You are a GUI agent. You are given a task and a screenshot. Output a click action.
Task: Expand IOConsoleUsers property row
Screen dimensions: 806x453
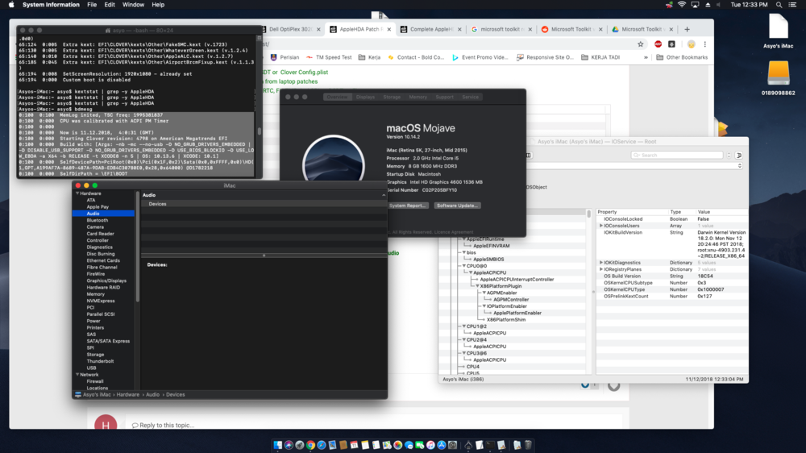click(x=601, y=226)
